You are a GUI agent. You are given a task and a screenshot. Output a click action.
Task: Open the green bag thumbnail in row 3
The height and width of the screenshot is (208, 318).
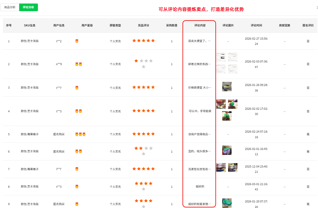tap(227, 87)
